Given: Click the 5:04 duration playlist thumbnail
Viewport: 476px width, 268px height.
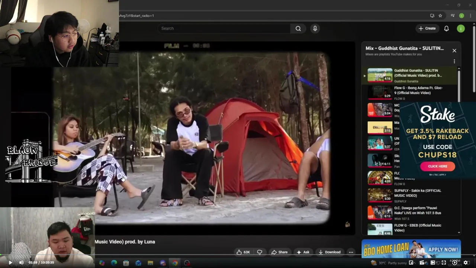Looking at the screenshot, I should coord(380,110).
